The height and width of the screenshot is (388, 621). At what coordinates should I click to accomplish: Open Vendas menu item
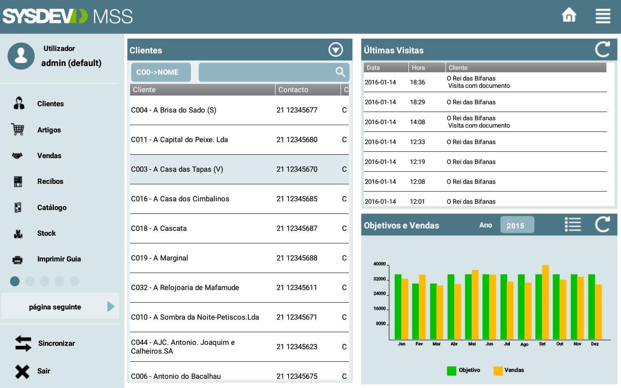coord(49,156)
